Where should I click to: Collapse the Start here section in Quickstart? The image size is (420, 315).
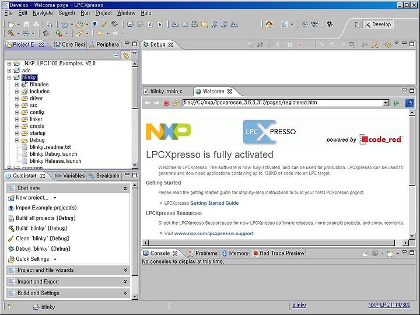click(x=125, y=188)
